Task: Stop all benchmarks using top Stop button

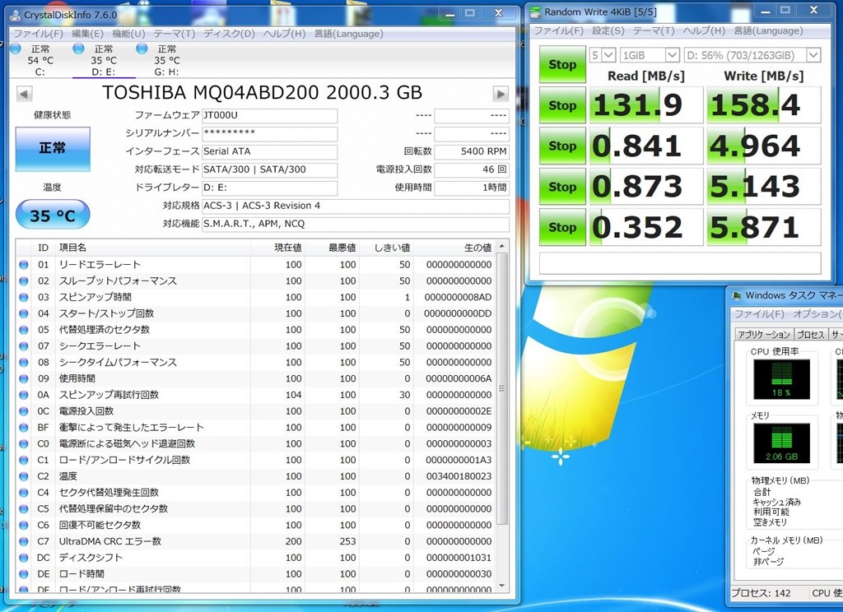Action: pos(562,64)
